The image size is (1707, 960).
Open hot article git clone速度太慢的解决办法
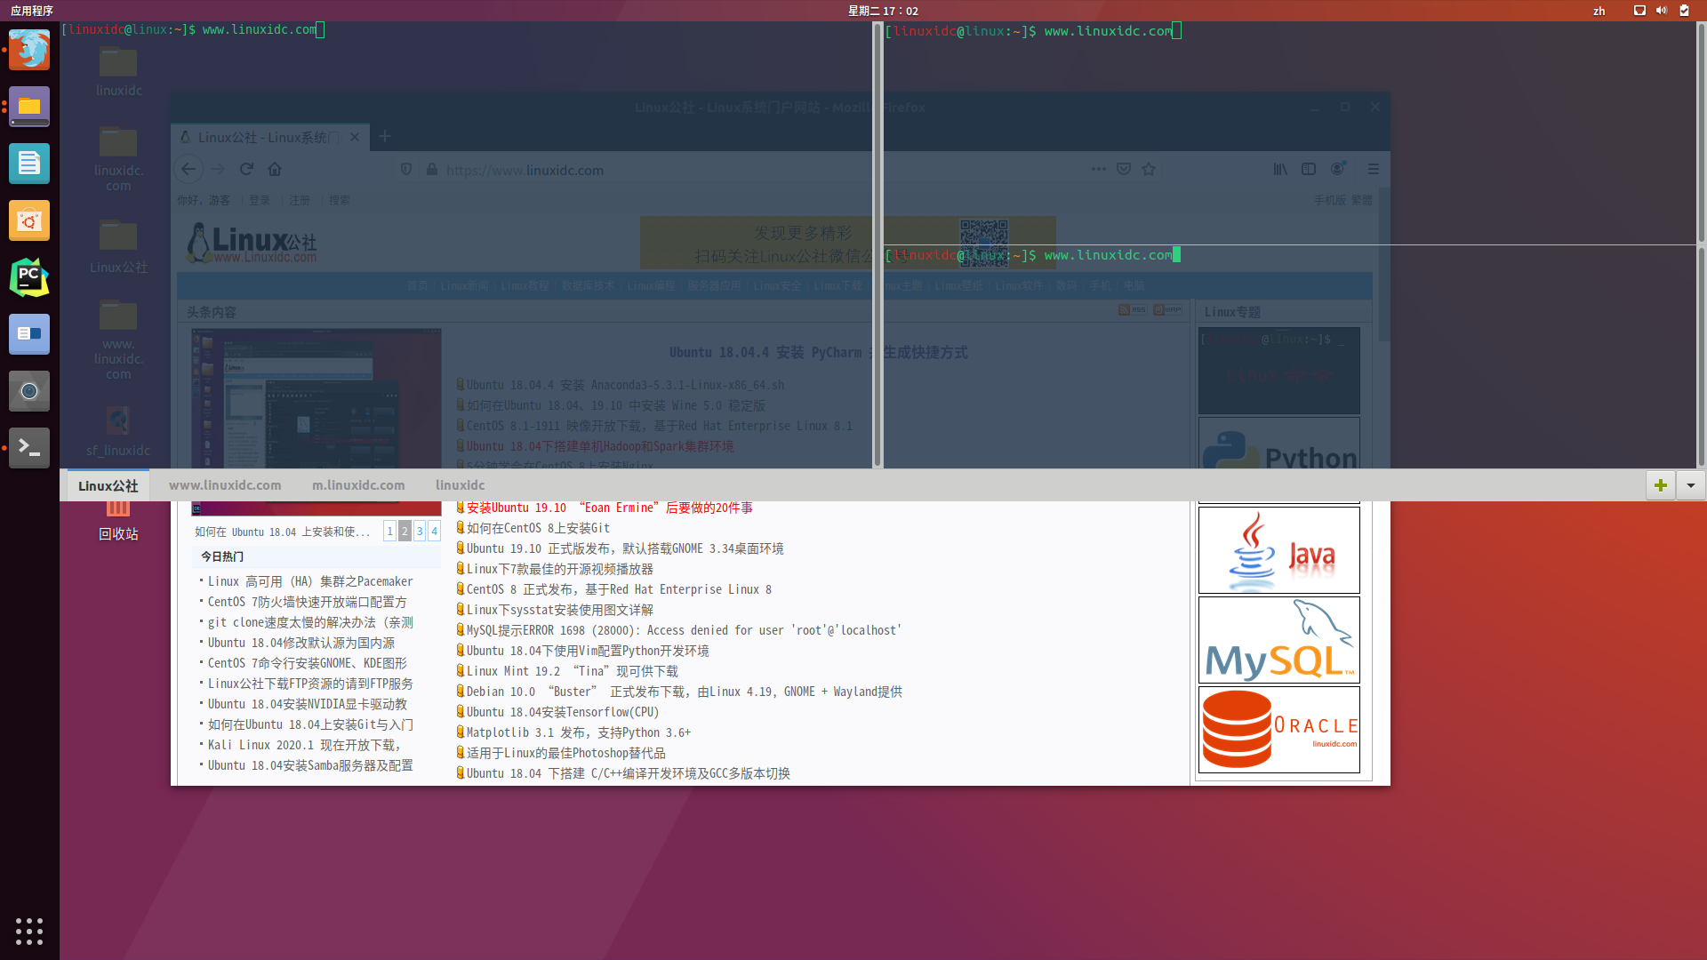310,622
